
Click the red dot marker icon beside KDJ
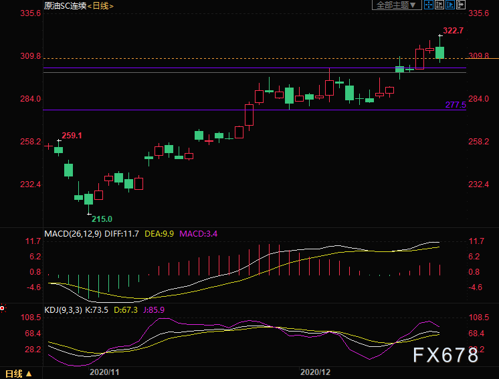click(x=3, y=309)
